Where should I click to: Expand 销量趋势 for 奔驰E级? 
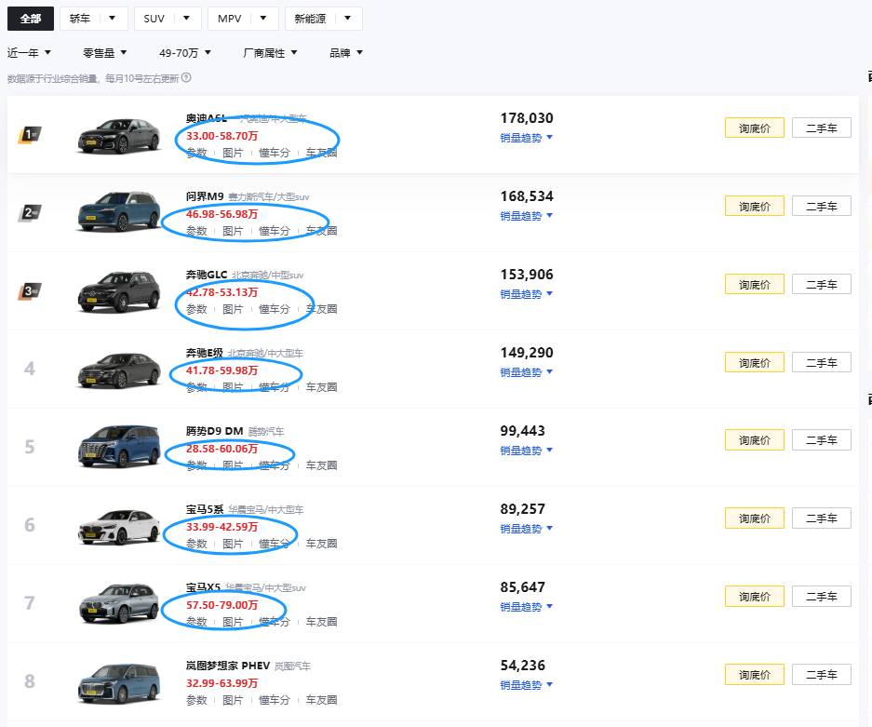[x=526, y=372]
